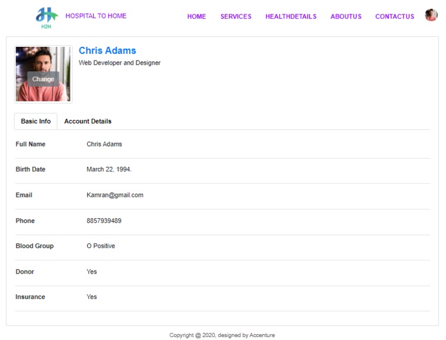Image resolution: width=446 pixels, height=340 pixels.
Task: Click the Phone label
Action: pyautogui.click(x=25, y=221)
